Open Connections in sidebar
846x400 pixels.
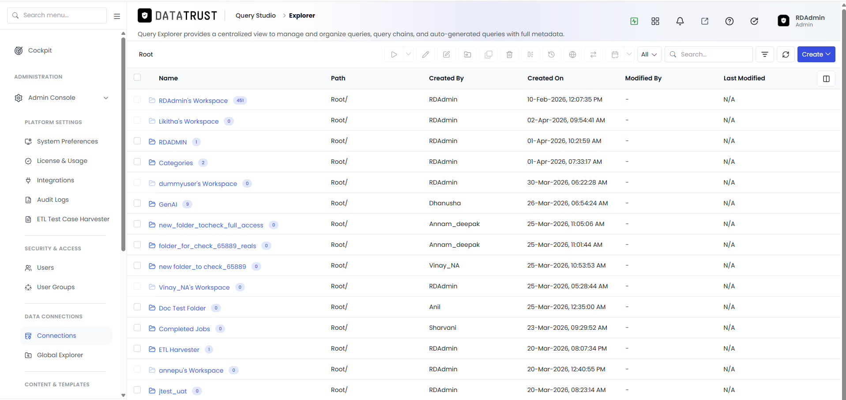pos(66,336)
